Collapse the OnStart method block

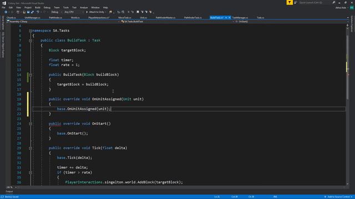click(31, 124)
